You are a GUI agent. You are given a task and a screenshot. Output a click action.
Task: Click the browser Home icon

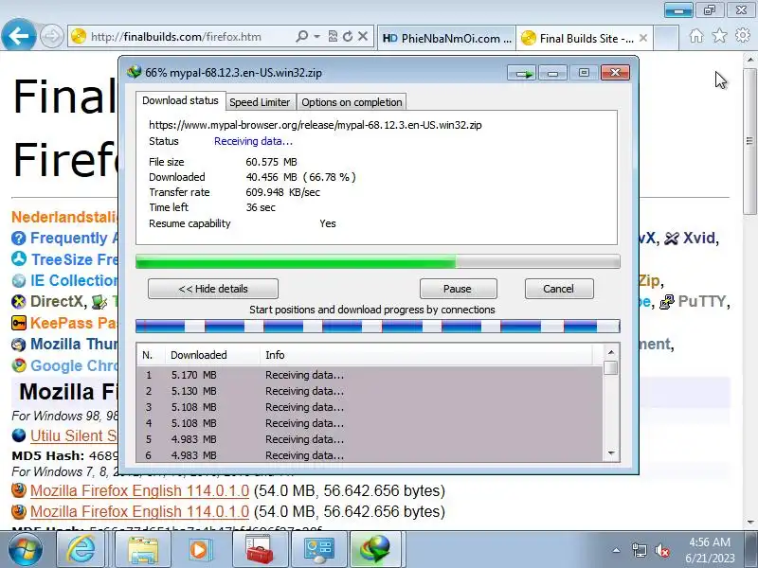click(696, 35)
